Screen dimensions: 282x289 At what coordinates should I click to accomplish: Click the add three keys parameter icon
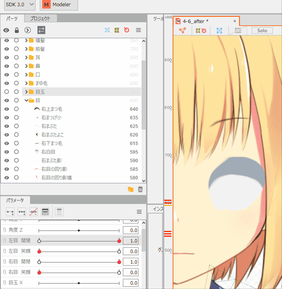(22, 212)
